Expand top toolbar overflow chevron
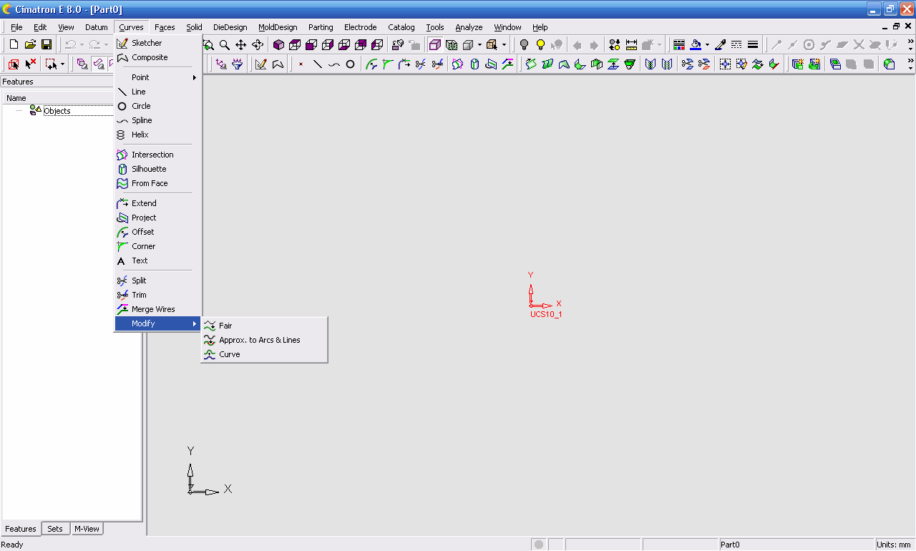Image resolution: width=916 pixels, height=551 pixels. [910, 42]
